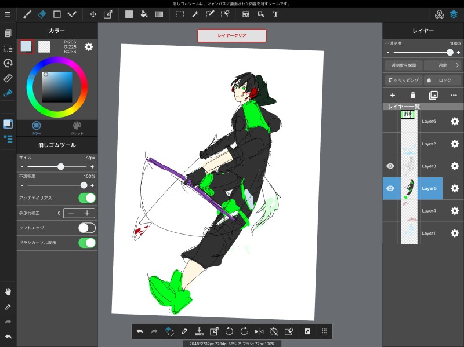Click undo arrow in bottom toolbar

coord(140,331)
